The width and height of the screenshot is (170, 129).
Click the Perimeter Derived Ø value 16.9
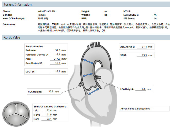pyautogui.click(x=57, y=55)
